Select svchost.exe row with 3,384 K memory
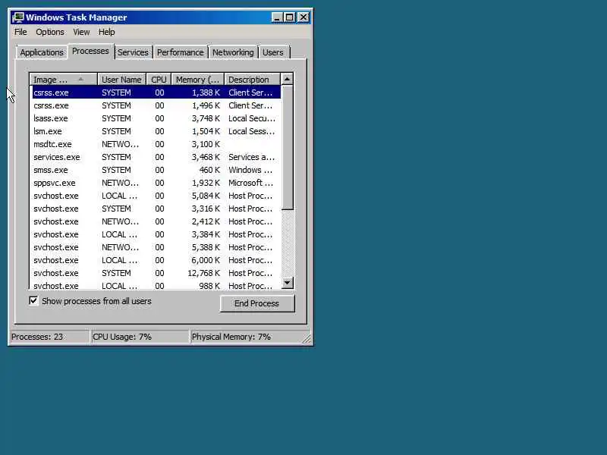The width and height of the screenshot is (607, 455). pyautogui.click(x=156, y=234)
